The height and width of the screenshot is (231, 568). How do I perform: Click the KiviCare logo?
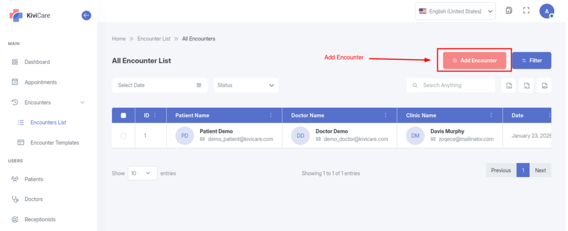coord(30,16)
